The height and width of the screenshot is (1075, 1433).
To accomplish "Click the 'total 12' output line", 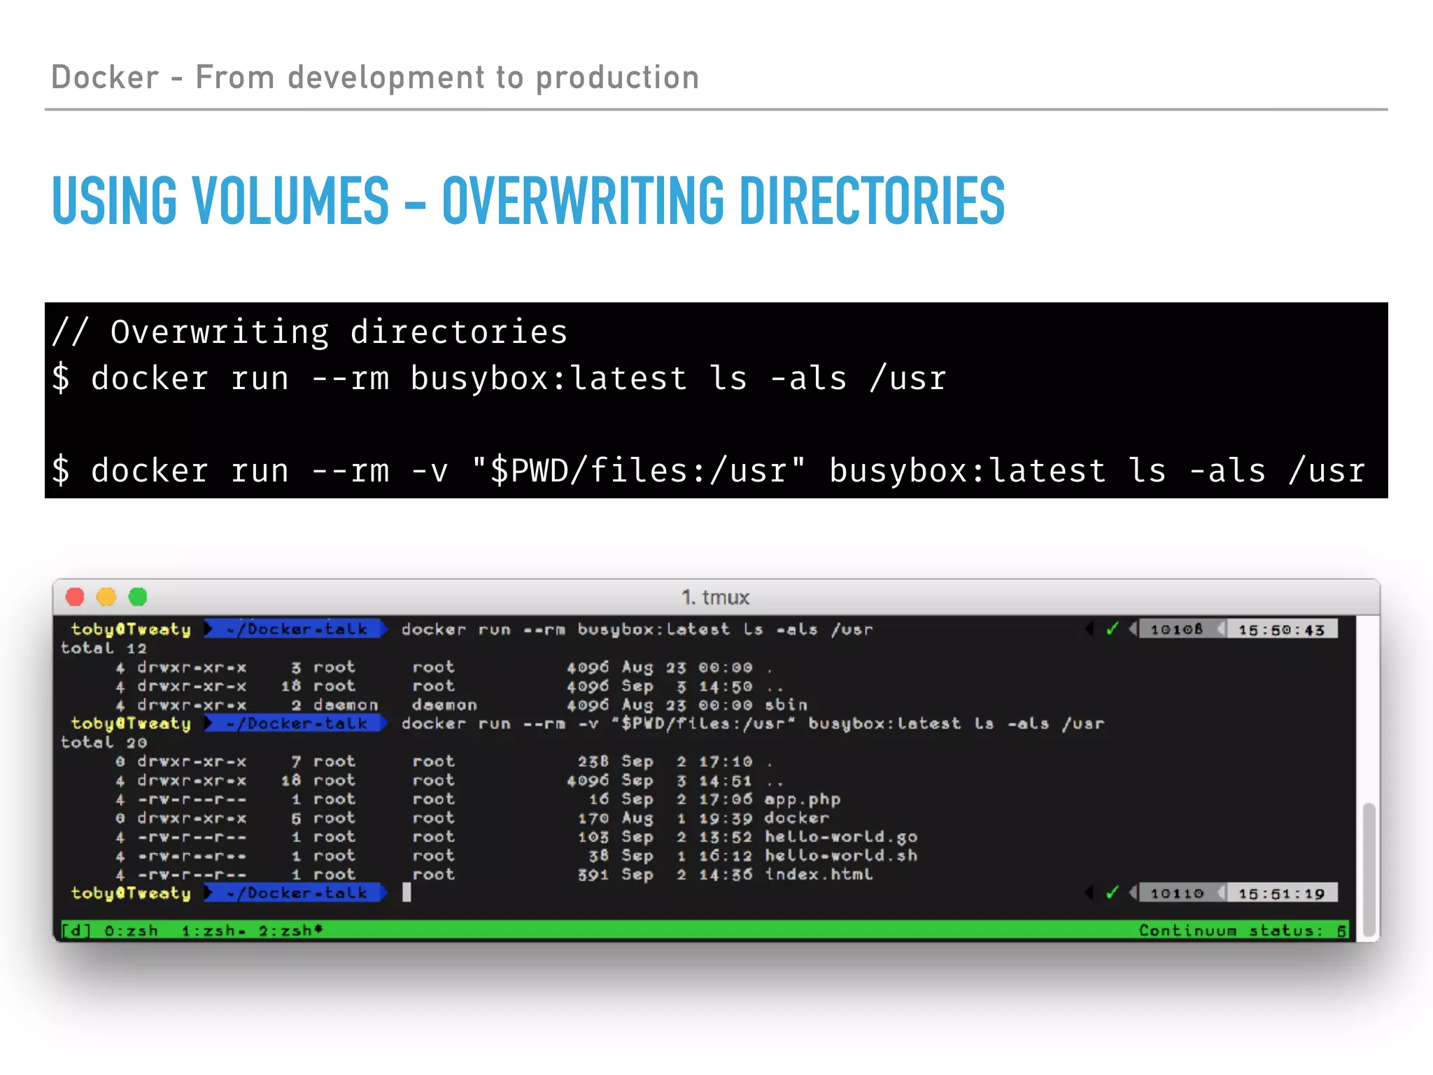I will coord(104,648).
